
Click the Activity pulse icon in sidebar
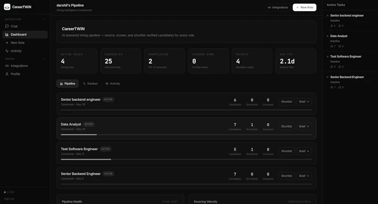[7, 51]
